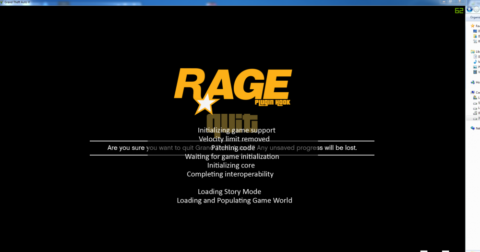Click the Explorer forward navigation button

477,9
